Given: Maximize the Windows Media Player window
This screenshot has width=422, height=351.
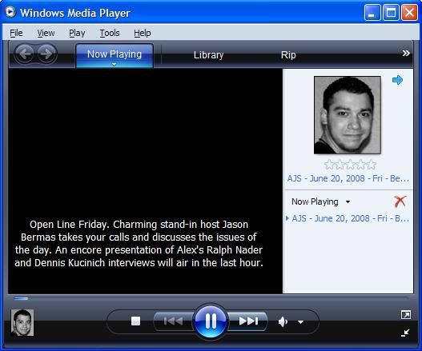Looking at the screenshot, I should 391,12.
